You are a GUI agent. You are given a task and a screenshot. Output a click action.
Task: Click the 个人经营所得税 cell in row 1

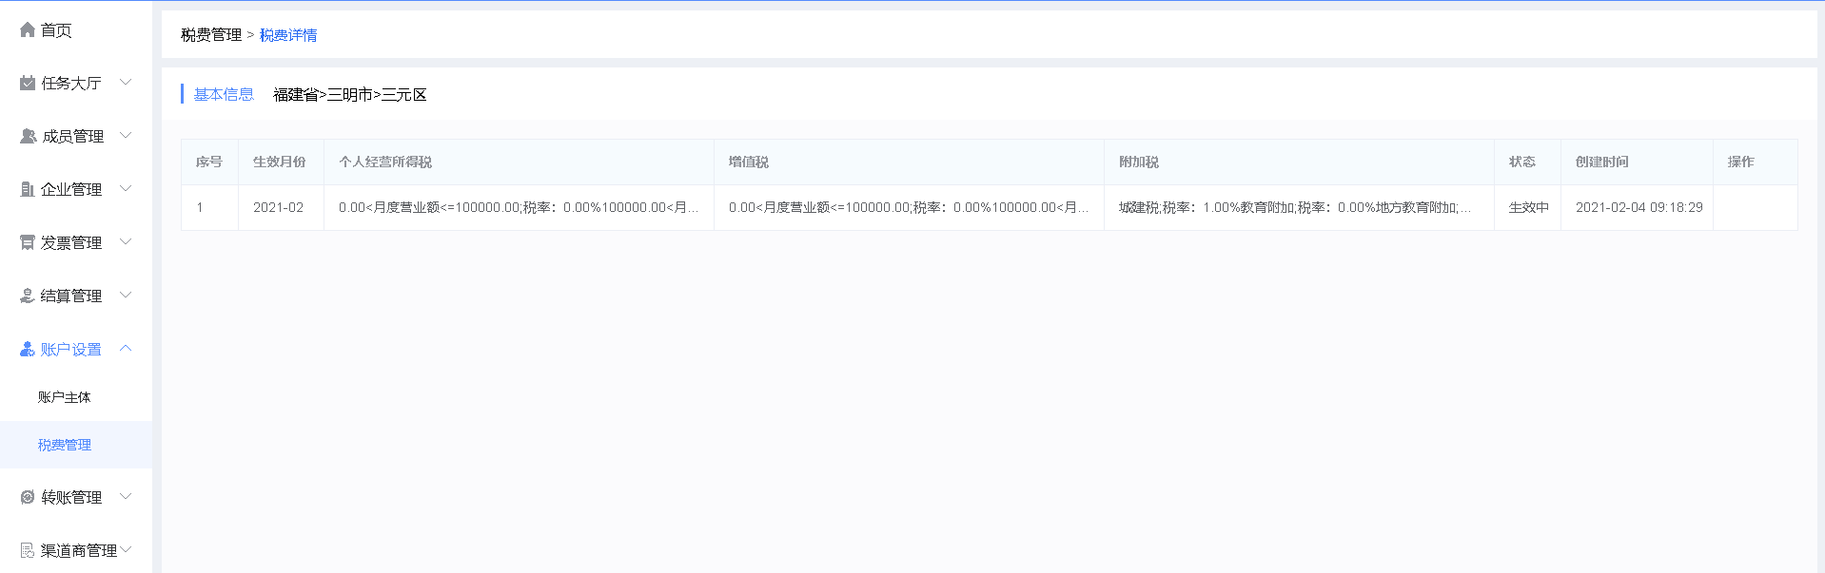point(519,207)
